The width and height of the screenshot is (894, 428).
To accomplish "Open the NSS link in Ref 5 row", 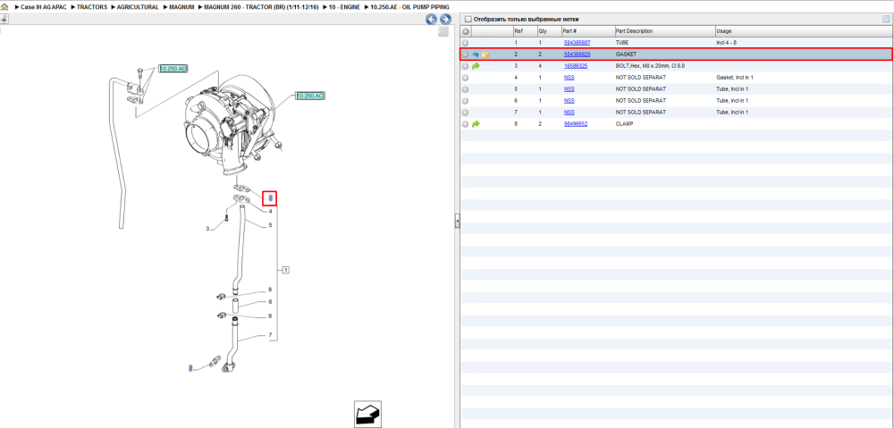I will point(569,89).
